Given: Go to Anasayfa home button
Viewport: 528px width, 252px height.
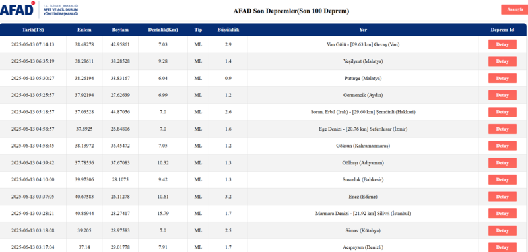Looking at the screenshot, I should pyautogui.click(x=515, y=9).
